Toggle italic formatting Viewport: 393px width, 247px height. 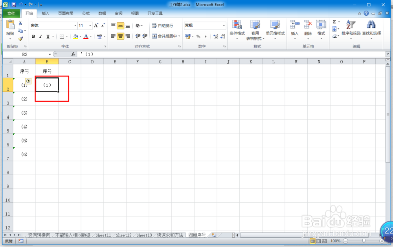click(40, 36)
